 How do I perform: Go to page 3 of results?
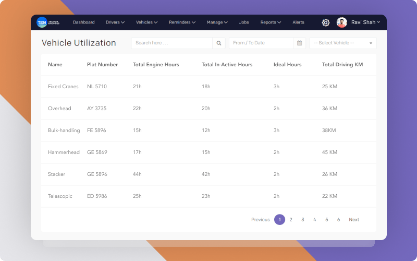tap(303, 220)
